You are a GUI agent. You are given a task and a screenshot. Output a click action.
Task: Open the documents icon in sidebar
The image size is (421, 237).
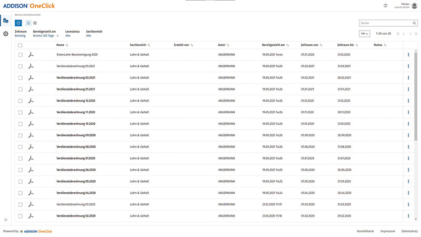6,21
